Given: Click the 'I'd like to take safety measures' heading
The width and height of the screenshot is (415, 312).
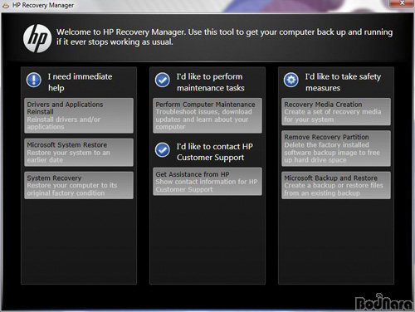Looking at the screenshot, I should [x=343, y=82].
